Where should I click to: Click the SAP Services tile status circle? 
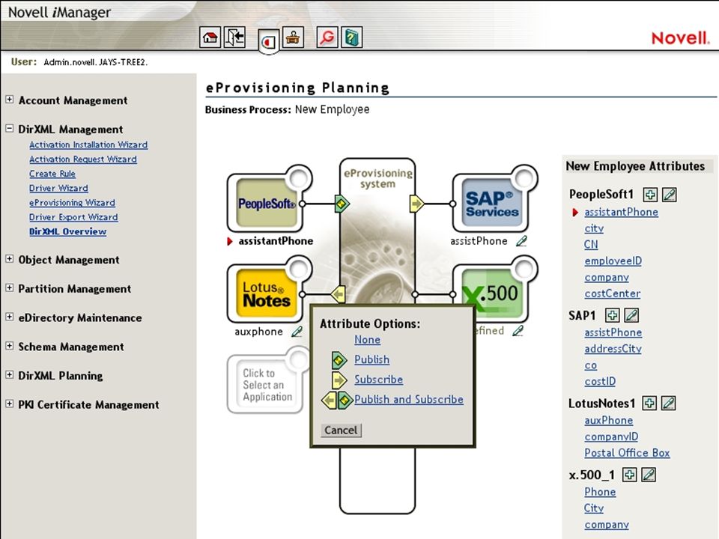coord(524,177)
